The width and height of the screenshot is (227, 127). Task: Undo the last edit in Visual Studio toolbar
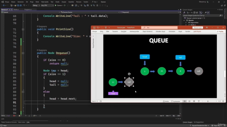pos(24,6)
